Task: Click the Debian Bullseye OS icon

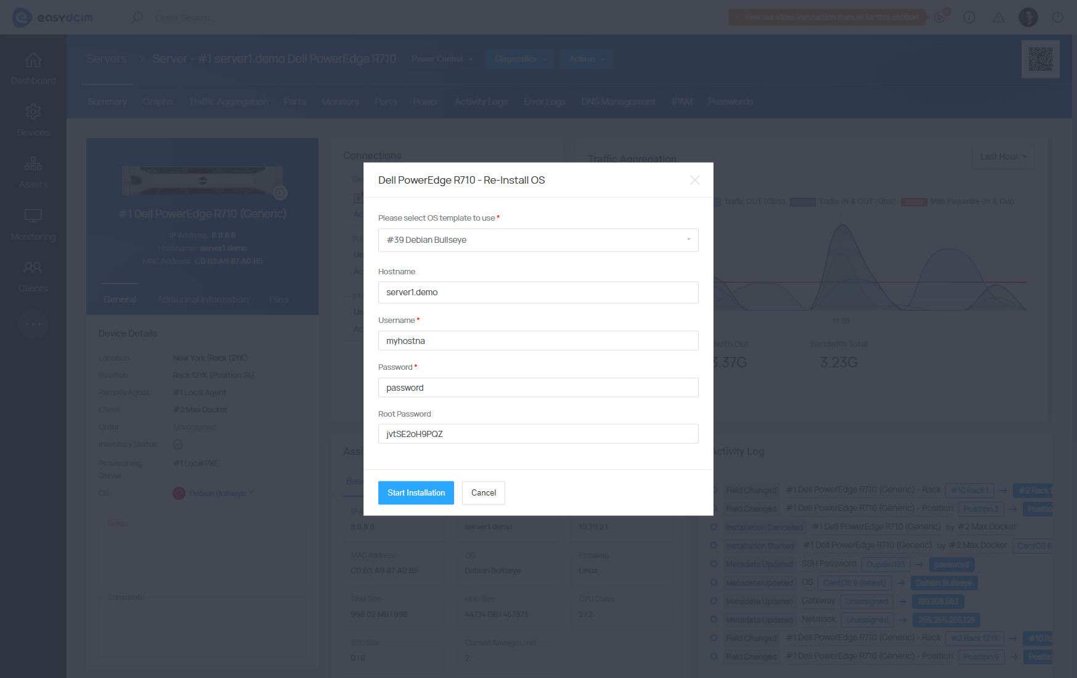Action: tap(179, 494)
